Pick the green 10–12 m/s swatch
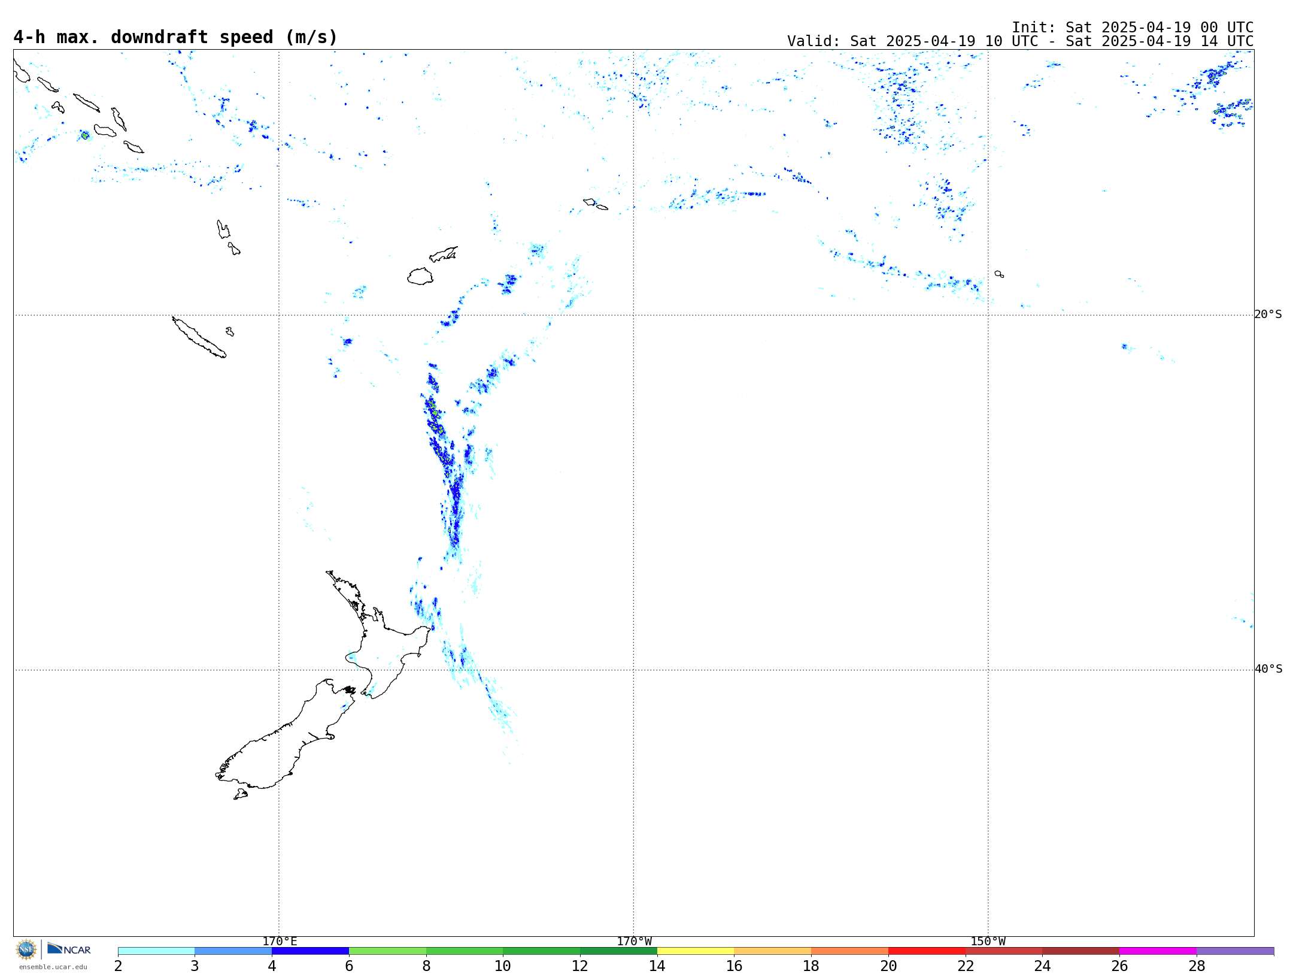Image resolution: width=1293 pixels, height=974 pixels. [x=541, y=951]
